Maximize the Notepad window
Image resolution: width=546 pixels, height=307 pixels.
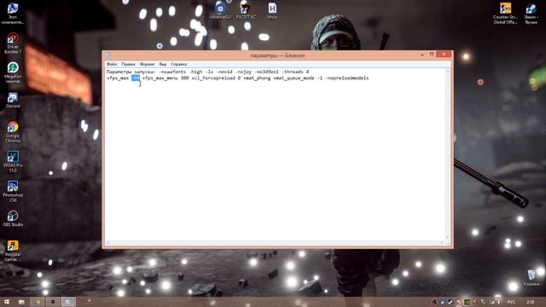pos(432,55)
